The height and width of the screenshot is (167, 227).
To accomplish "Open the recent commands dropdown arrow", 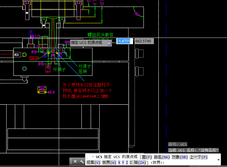I will (x=93, y=157).
